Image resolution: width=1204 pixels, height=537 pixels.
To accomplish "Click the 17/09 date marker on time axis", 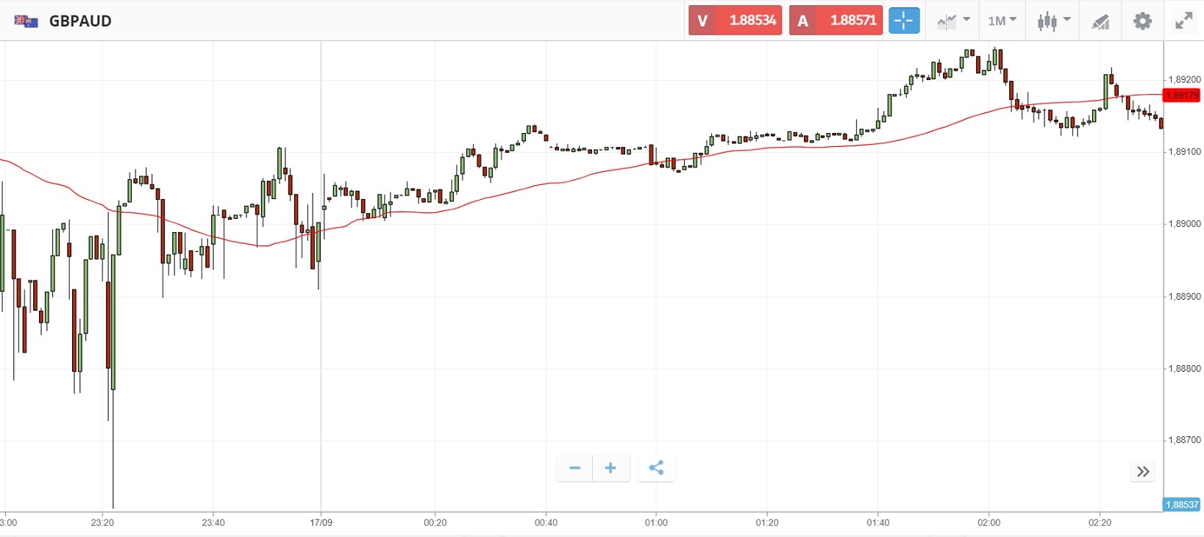I will (321, 522).
